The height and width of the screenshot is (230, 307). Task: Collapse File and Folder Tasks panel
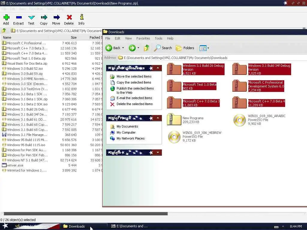tap(158, 68)
